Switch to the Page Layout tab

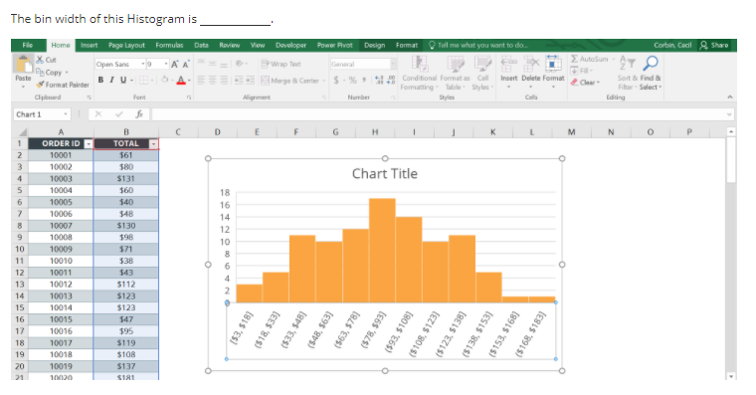click(x=126, y=45)
